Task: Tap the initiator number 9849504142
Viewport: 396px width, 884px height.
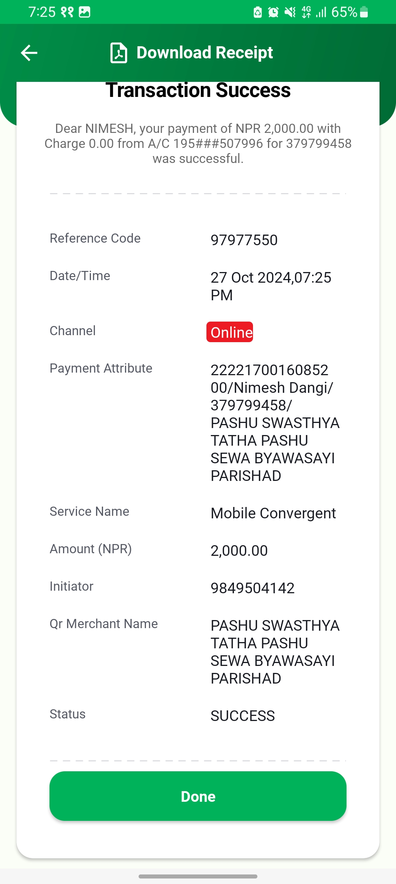Action: pyautogui.click(x=253, y=588)
